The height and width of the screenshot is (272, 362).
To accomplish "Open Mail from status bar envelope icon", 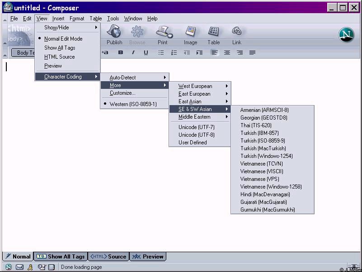I will tap(19, 267).
